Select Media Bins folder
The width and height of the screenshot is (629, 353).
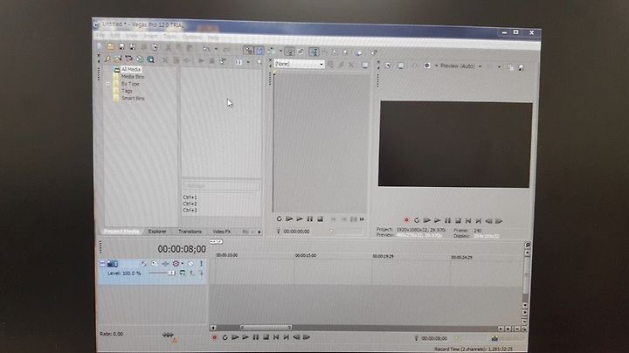click(133, 77)
